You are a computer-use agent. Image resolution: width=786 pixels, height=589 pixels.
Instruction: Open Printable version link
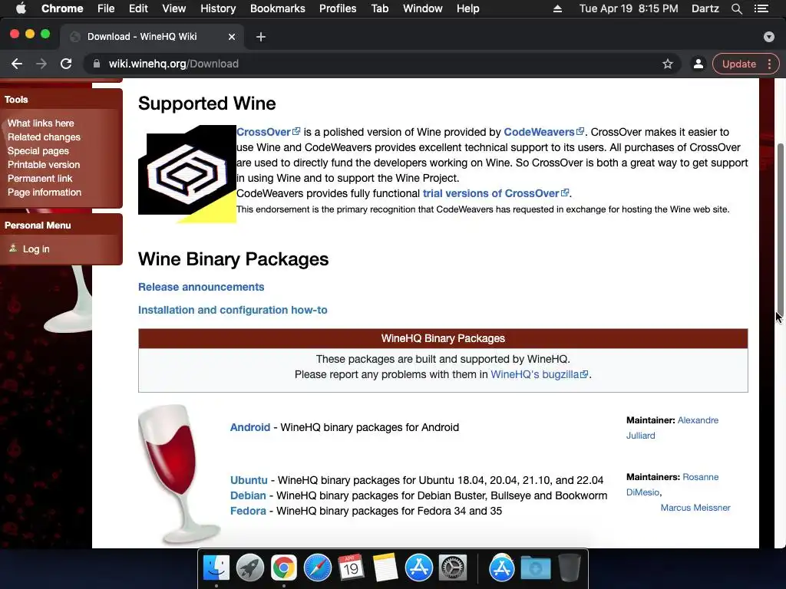tap(44, 164)
